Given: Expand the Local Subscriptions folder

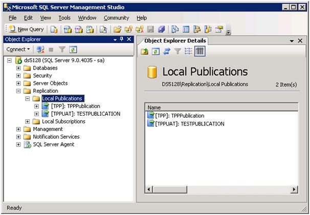Looking at the screenshot, I should 28,122.
